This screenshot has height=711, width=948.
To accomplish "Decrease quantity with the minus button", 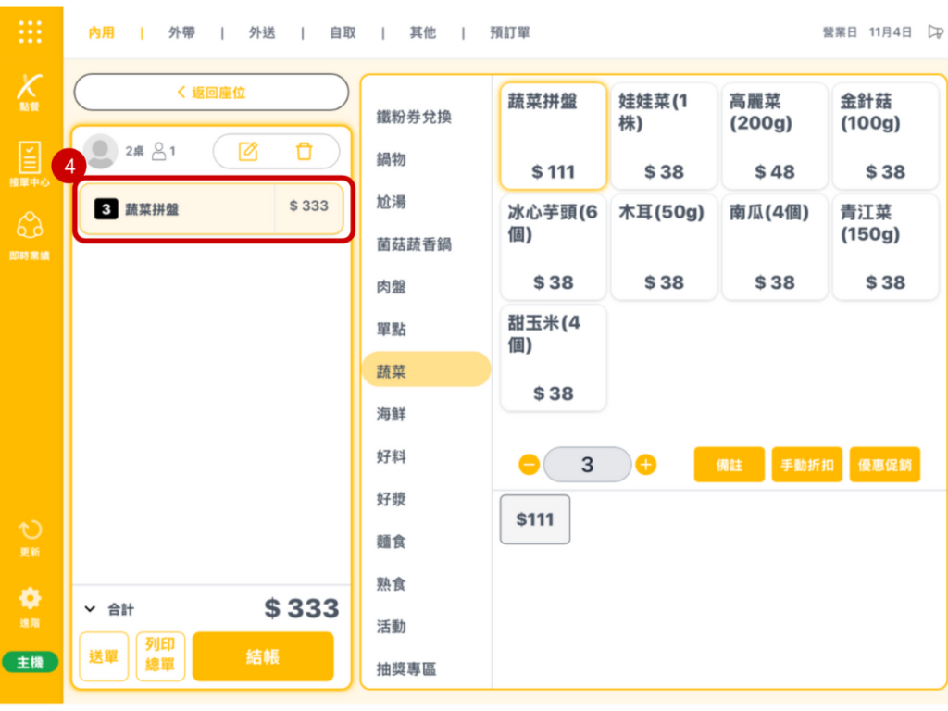I will tap(529, 465).
